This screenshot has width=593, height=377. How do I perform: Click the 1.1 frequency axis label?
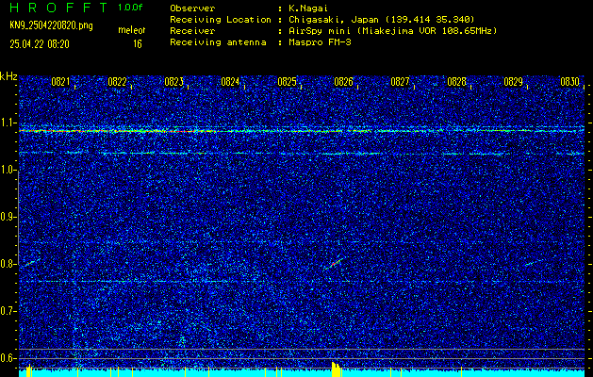8,123
